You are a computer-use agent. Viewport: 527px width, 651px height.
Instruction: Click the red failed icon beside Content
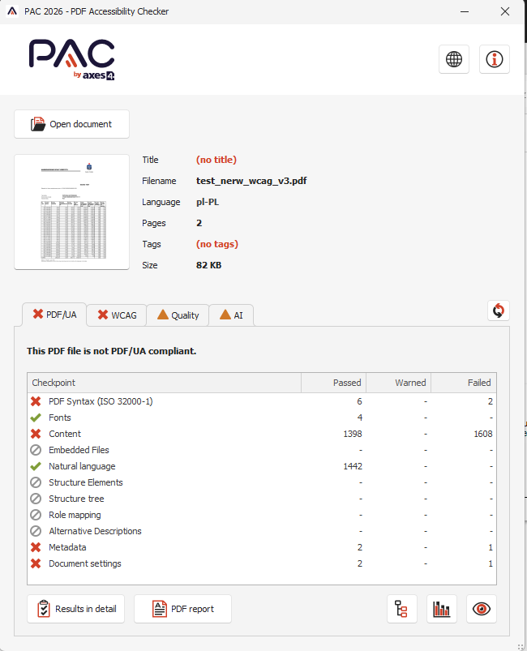click(36, 434)
